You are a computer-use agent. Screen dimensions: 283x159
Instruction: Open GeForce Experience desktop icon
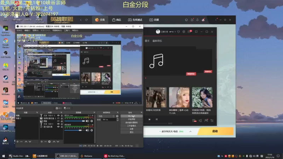click(x=5, y=30)
